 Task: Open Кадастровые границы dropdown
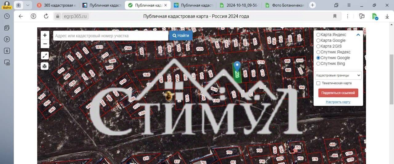point(338,75)
